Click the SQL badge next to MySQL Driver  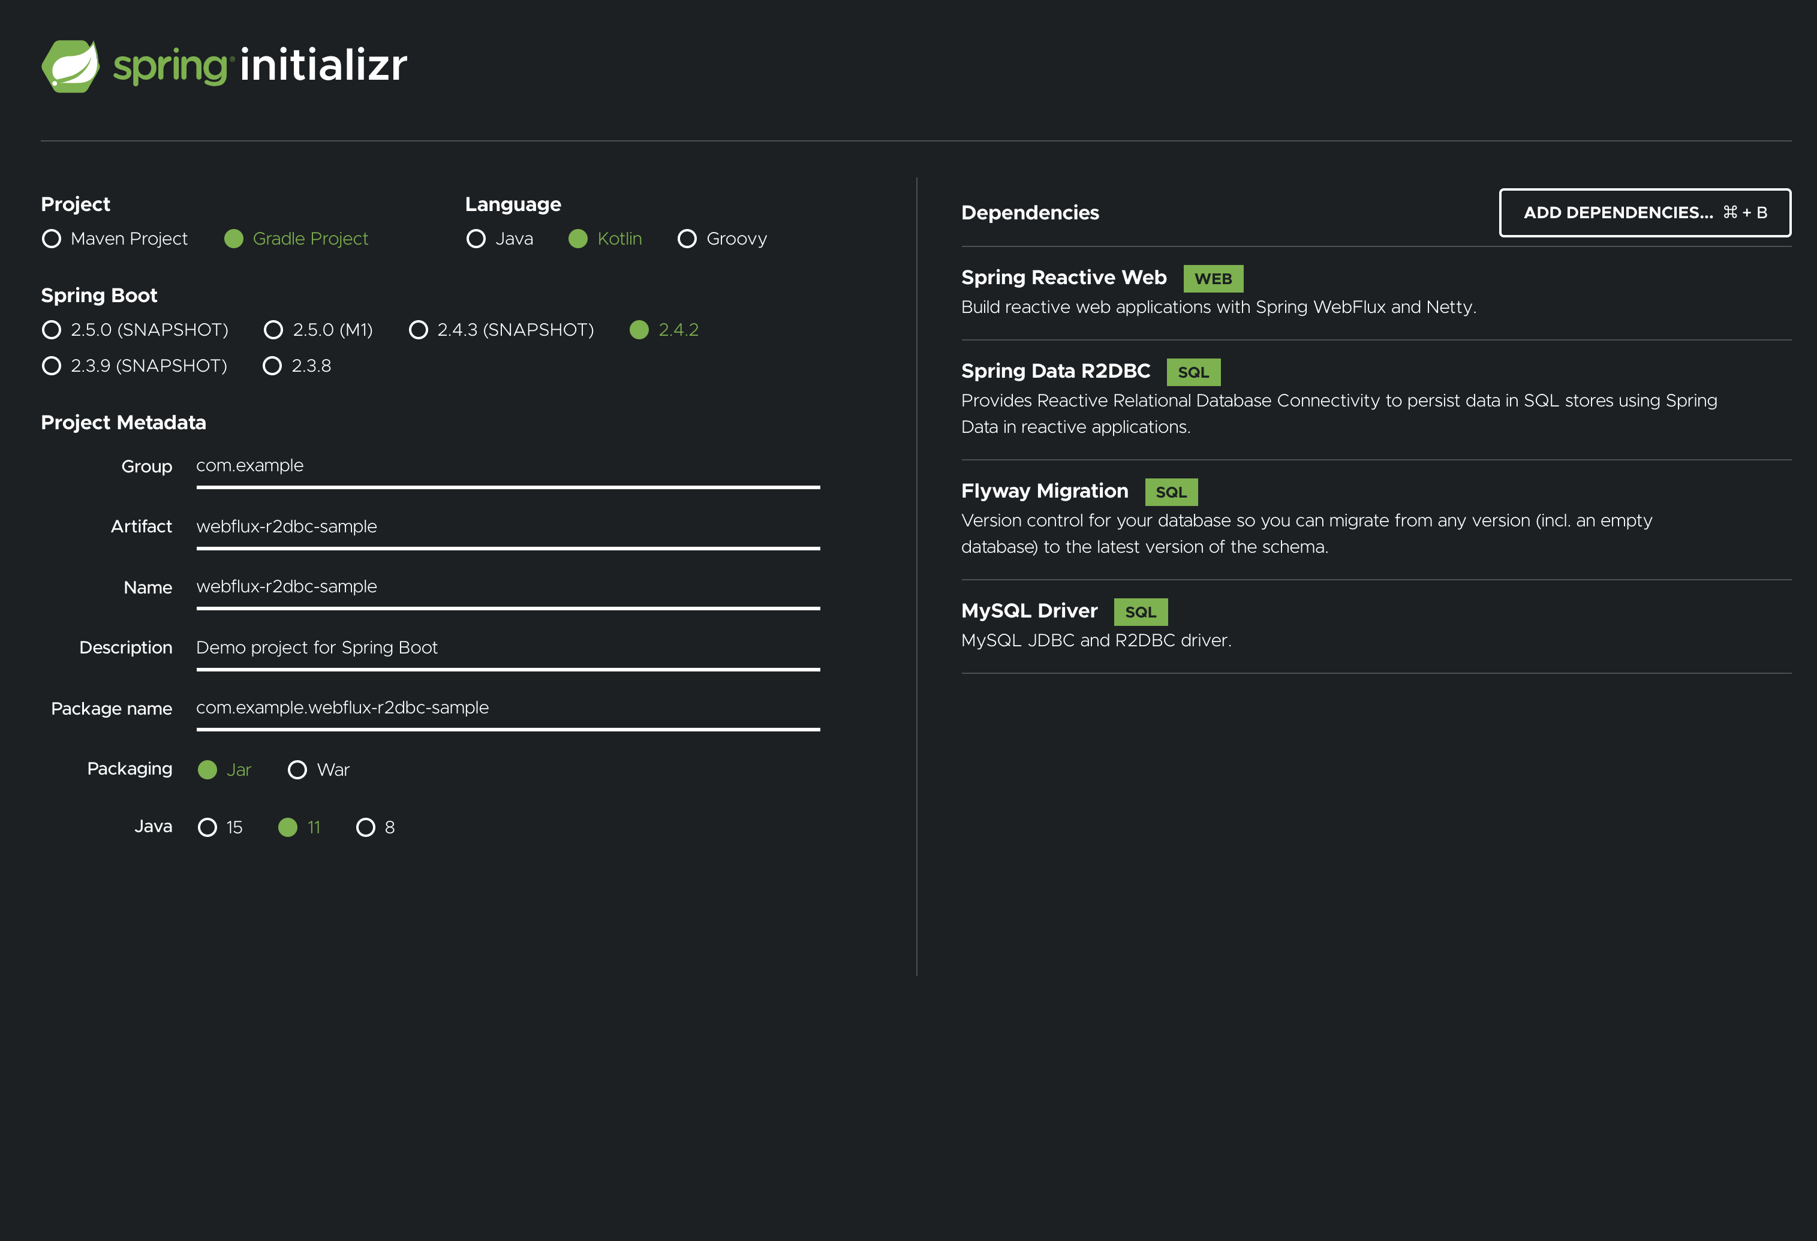[1140, 613]
